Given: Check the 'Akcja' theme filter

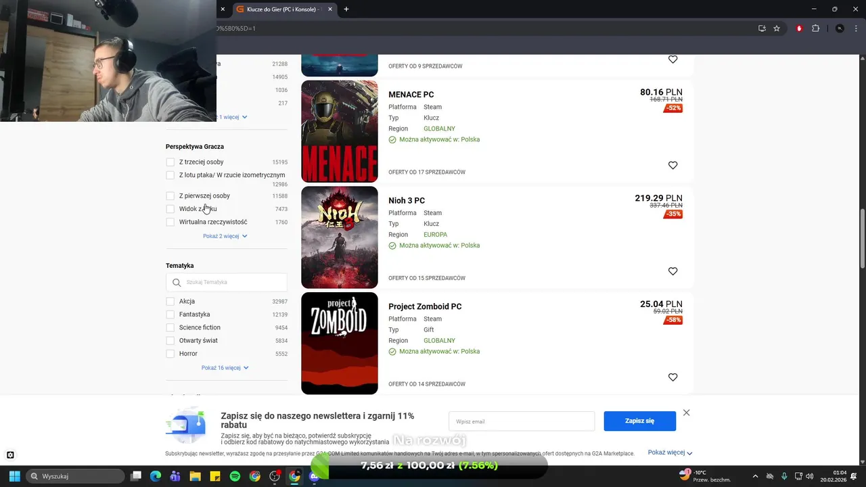Looking at the screenshot, I should (x=170, y=302).
